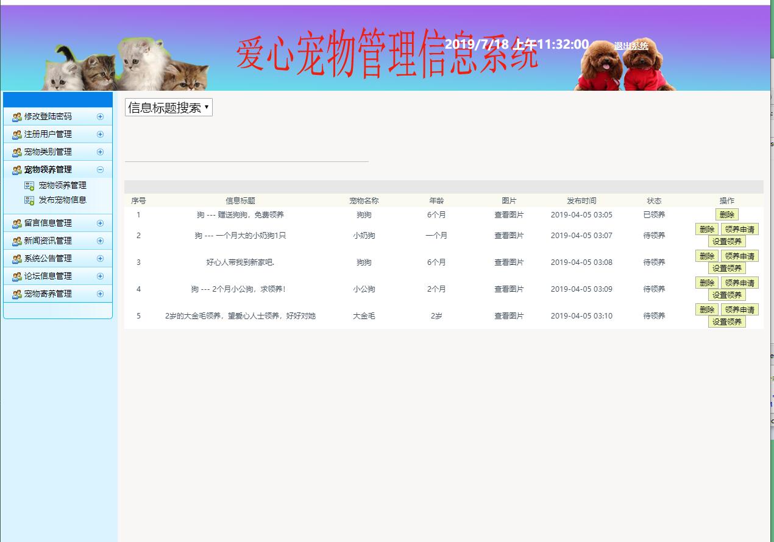This screenshot has width=774, height=542.
Task: Click the 宠物寄养管理 people icon
Action: (16, 294)
